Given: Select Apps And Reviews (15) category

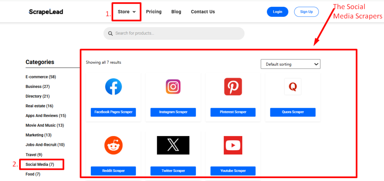Looking at the screenshot, I should tap(46, 116).
